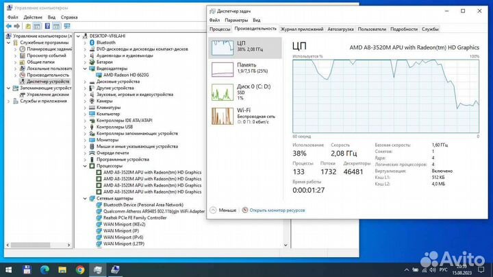Select Управление дисками in left tree
This screenshot has width=493, height=277.
(48, 95)
